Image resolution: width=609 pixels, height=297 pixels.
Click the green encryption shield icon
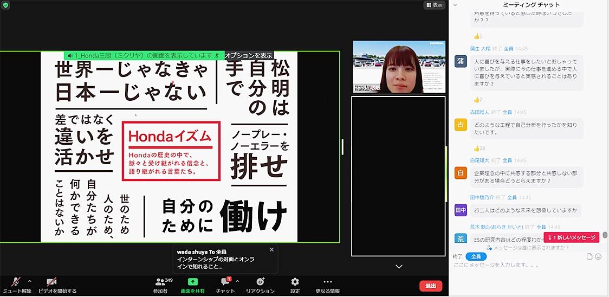point(6,5)
